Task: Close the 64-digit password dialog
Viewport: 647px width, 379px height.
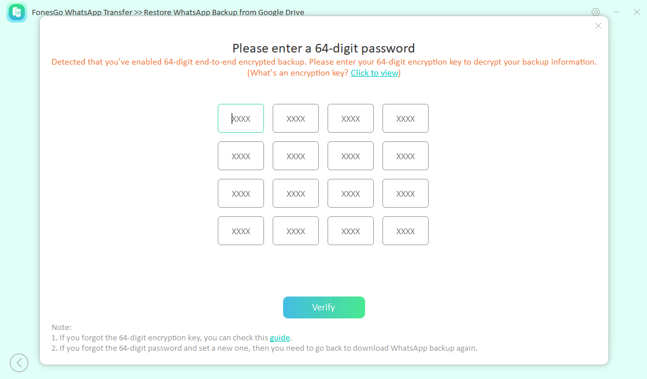Action: point(598,26)
